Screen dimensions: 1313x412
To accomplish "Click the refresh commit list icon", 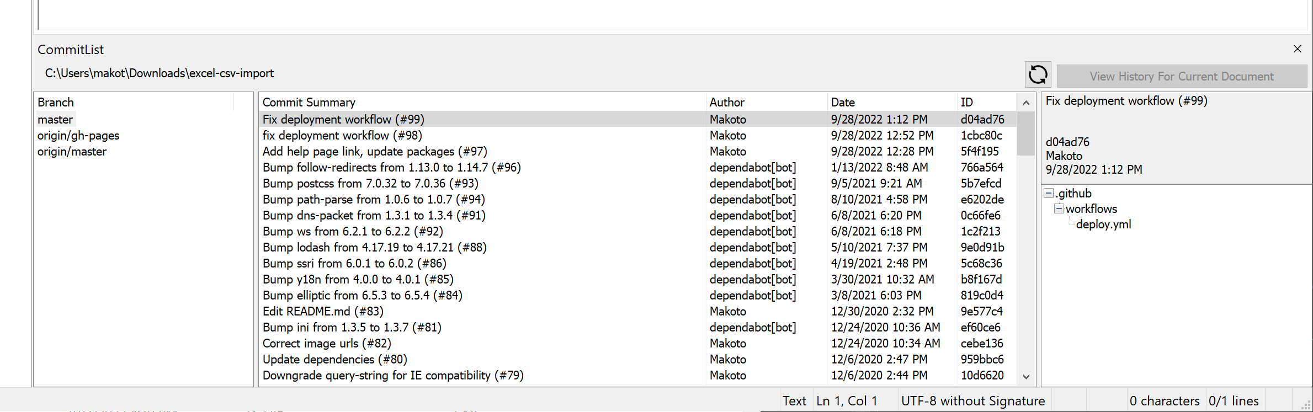I will point(1038,74).
